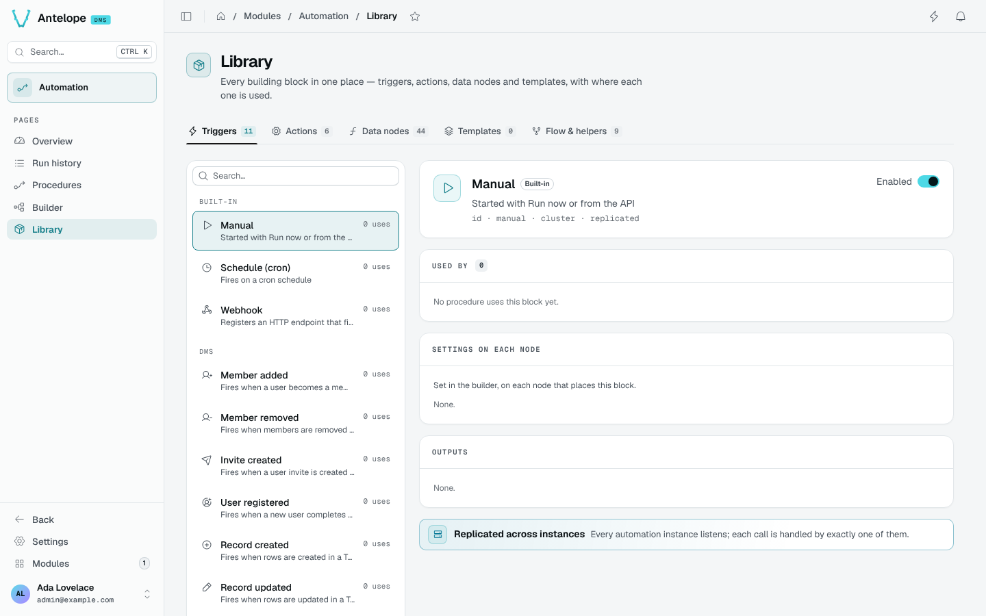Click the Modules breadcrumb link

(262, 16)
